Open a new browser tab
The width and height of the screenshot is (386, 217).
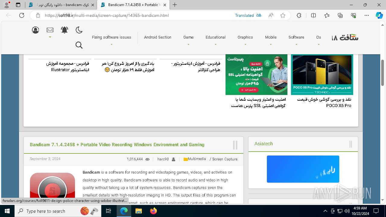pos(175,5)
